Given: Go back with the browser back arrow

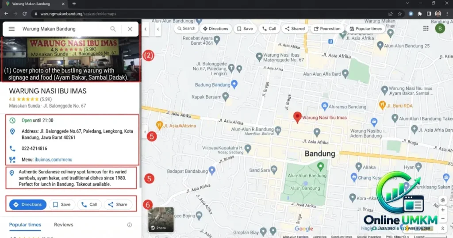Looking at the screenshot, I should tap(6, 14).
